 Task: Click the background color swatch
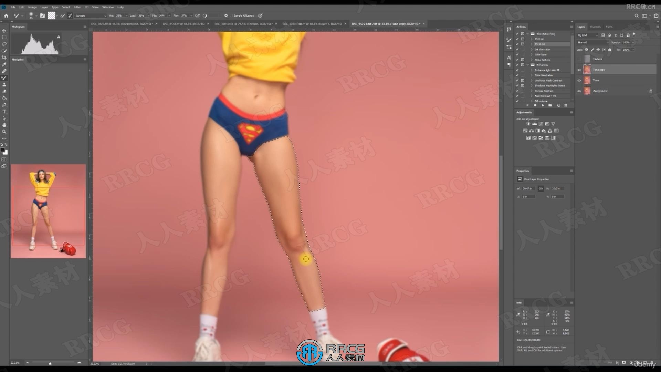click(x=6, y=153)
